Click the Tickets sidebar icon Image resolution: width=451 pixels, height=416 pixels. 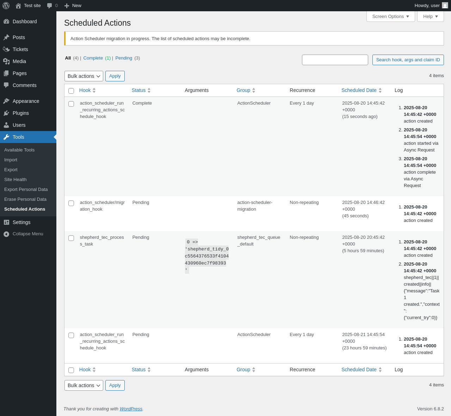tap(6, 49)
